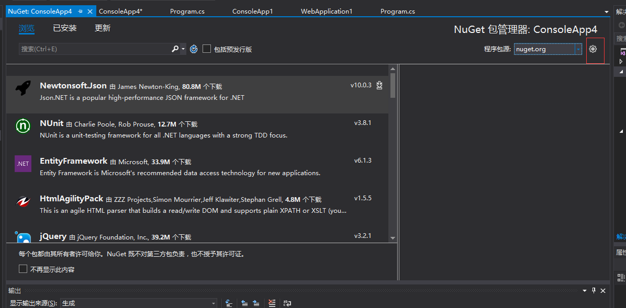Open the last Program.cs document tab
This screenshot has width=626, height=308.
pos(398,12)
